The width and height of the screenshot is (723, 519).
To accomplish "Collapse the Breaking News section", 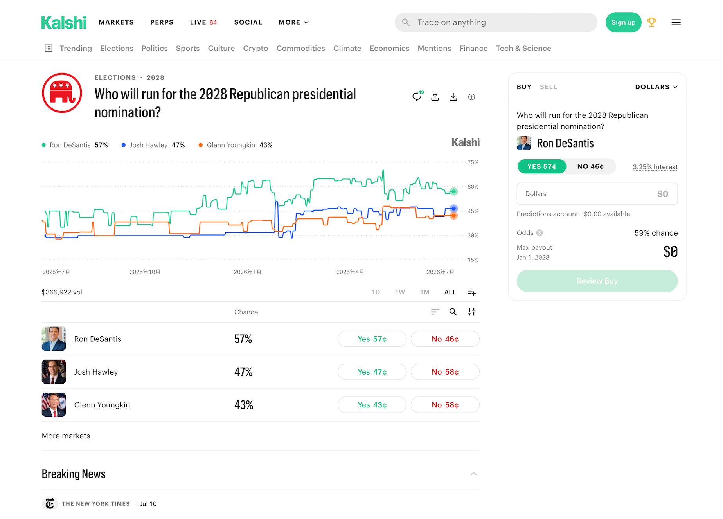I will tap(473, 474).
